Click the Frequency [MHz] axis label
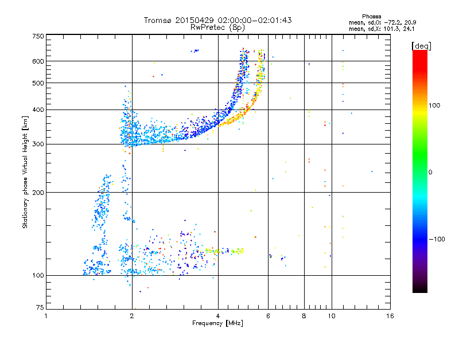 click(217, 323)
